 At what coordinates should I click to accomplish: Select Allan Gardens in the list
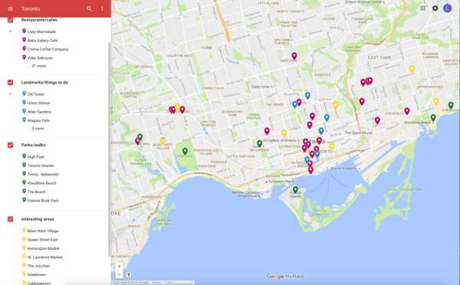[39, 112]
